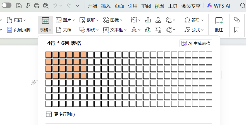This screenshot has height=125, width=246.
Task: Click the printer icon
Action: [x=37, y=6]
